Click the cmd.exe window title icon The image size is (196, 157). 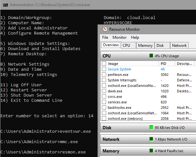click(5, 5)
